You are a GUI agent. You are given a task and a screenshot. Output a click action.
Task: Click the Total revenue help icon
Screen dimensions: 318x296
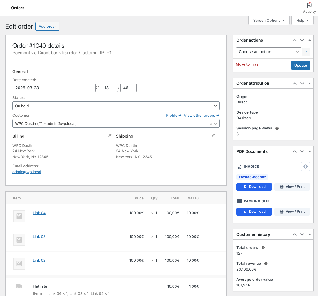(266, 264)
